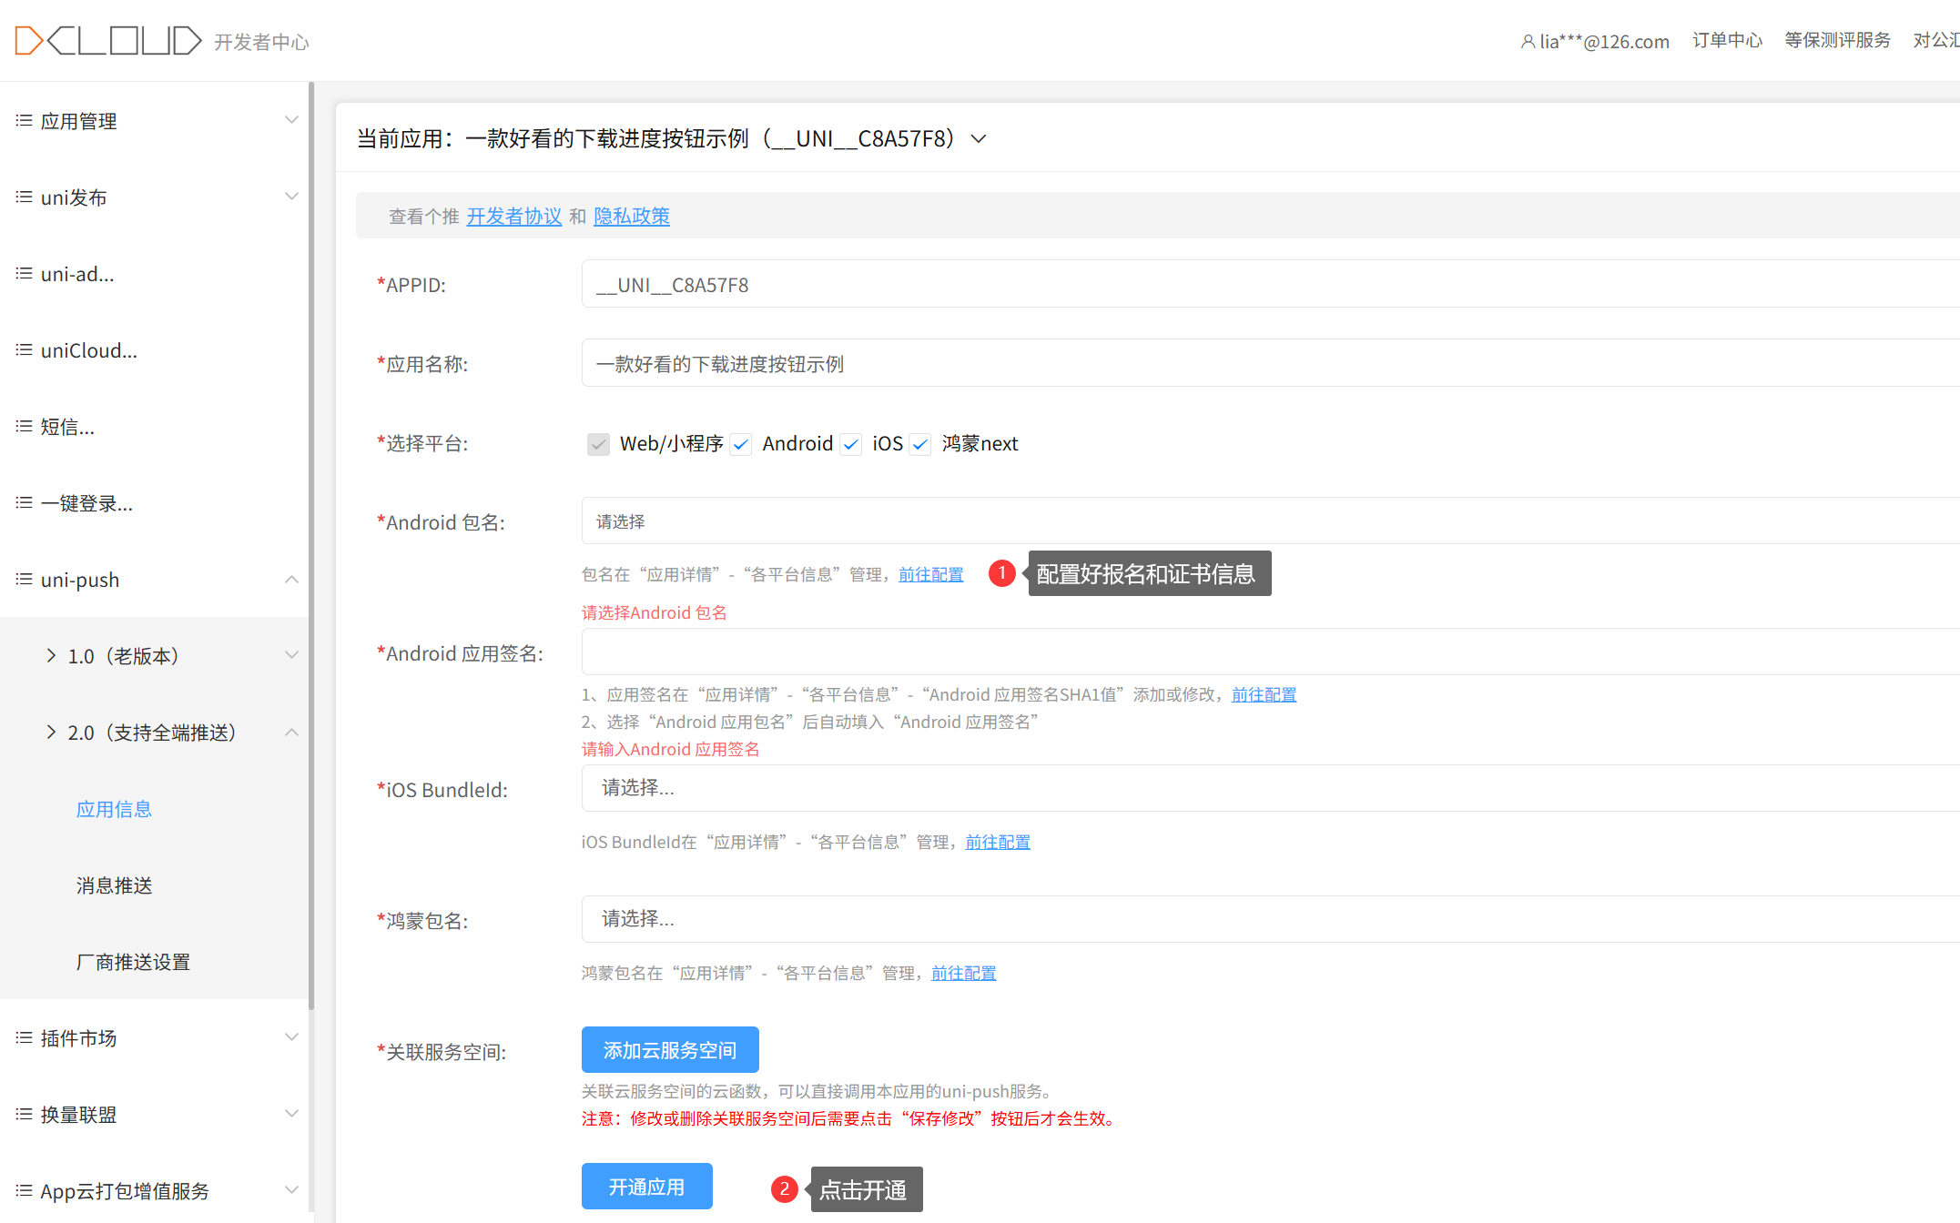Image resolution: width=1960 pixels, height=1223 pixels.
Task: Click the list icon beside uni发布
Action: pyautogui.click(x=24, y=197)
